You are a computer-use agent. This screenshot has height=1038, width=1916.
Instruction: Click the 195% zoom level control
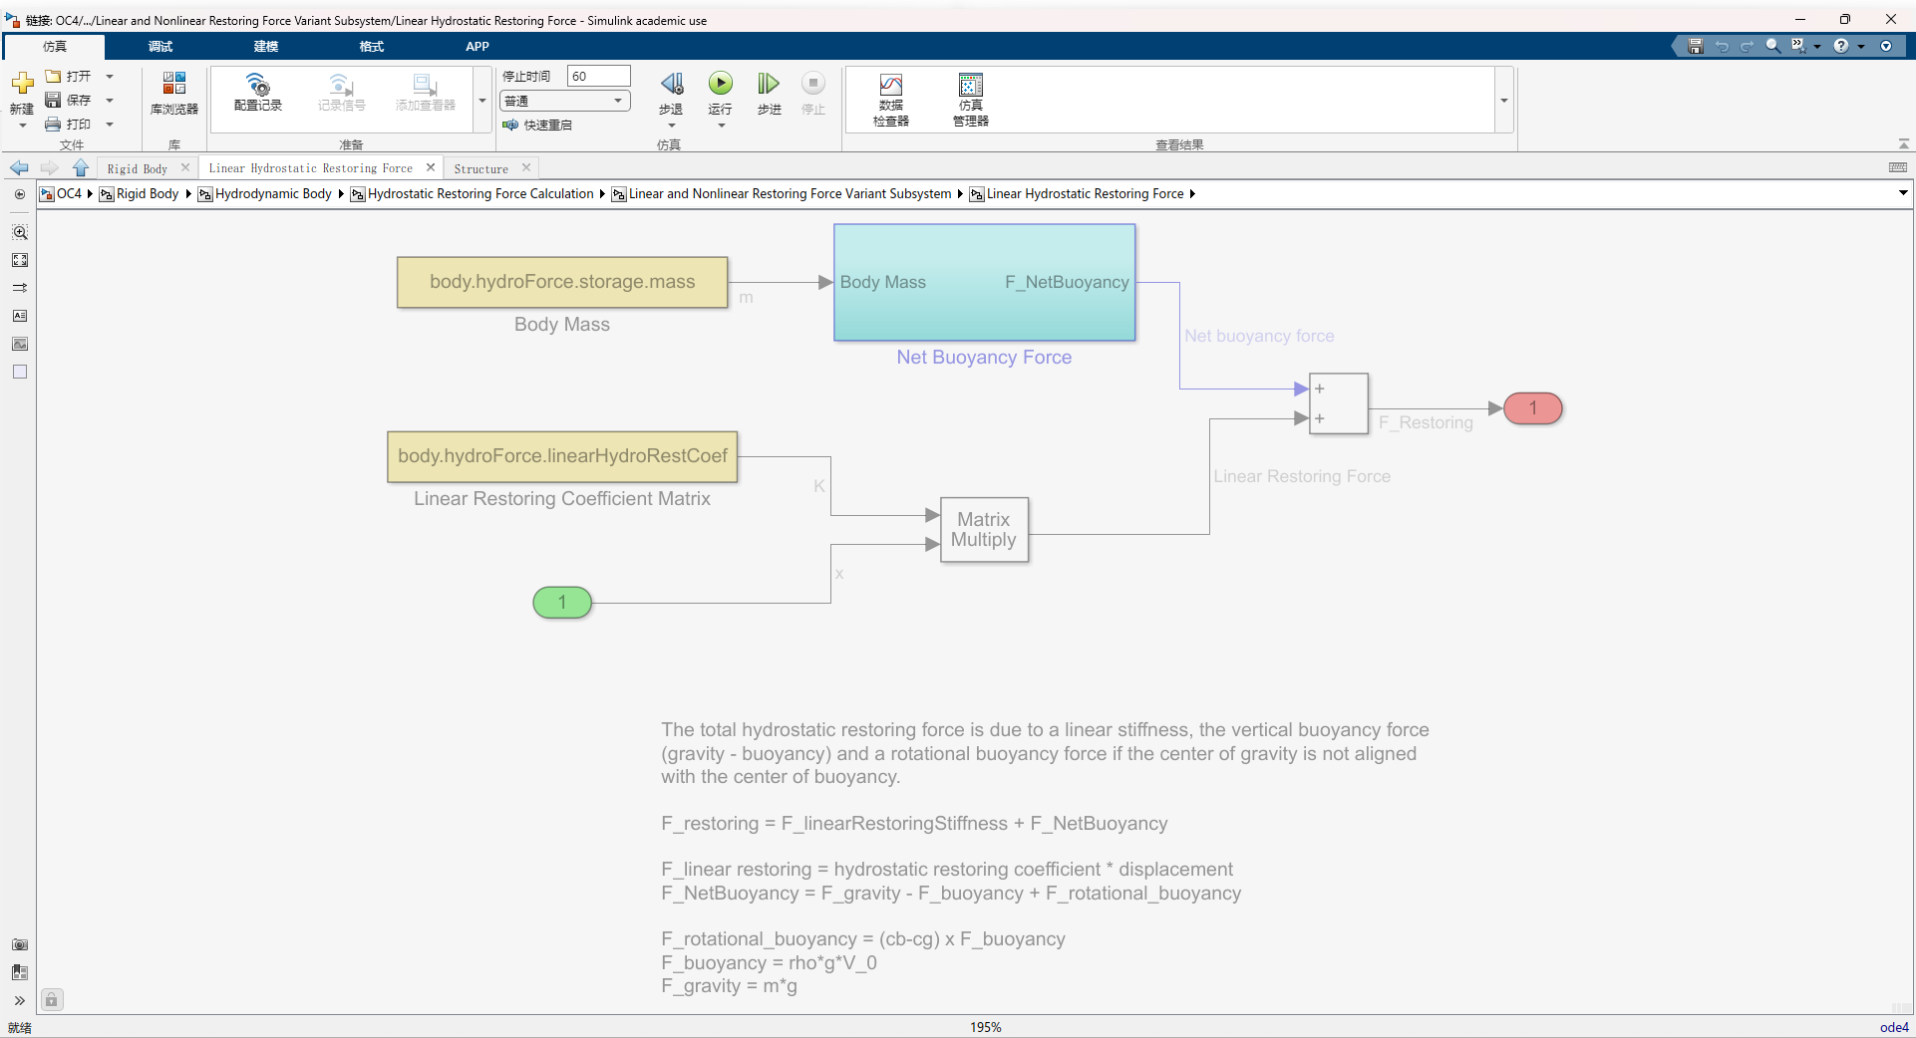coord(985,1026)
